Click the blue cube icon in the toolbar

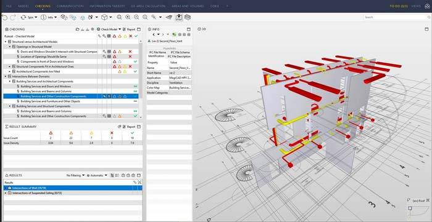tap(82, 18)
